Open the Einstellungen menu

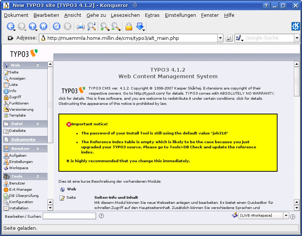point(180,15)
